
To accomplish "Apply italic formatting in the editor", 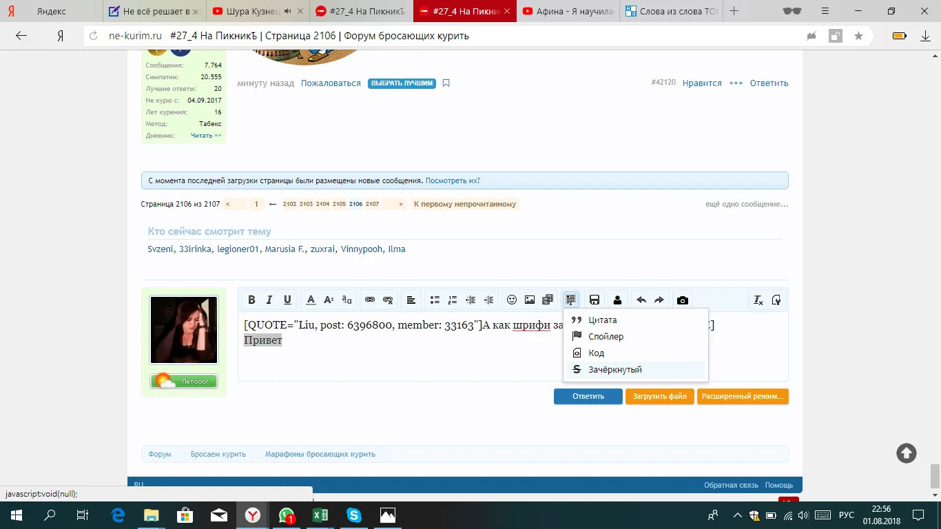I will [269, 300].
